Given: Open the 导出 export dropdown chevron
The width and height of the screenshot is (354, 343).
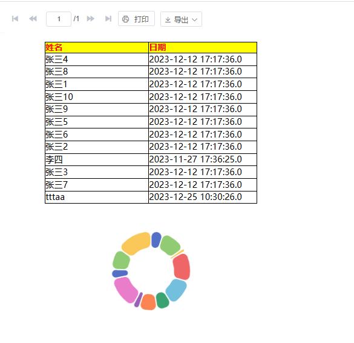Looking at the screenshot, I should (x=194, y=19).
